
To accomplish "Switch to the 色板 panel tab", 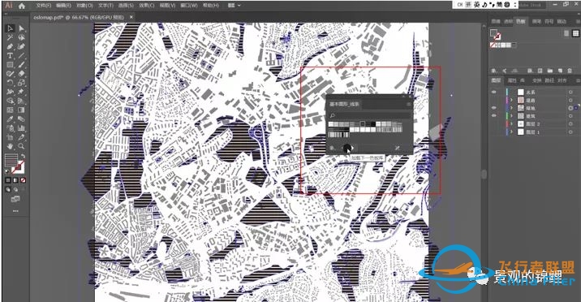I will pyautogui.click(x=520, y=21).
